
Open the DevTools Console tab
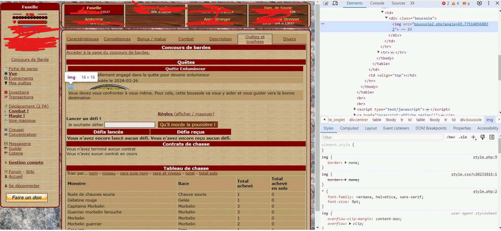coord(377,3)
